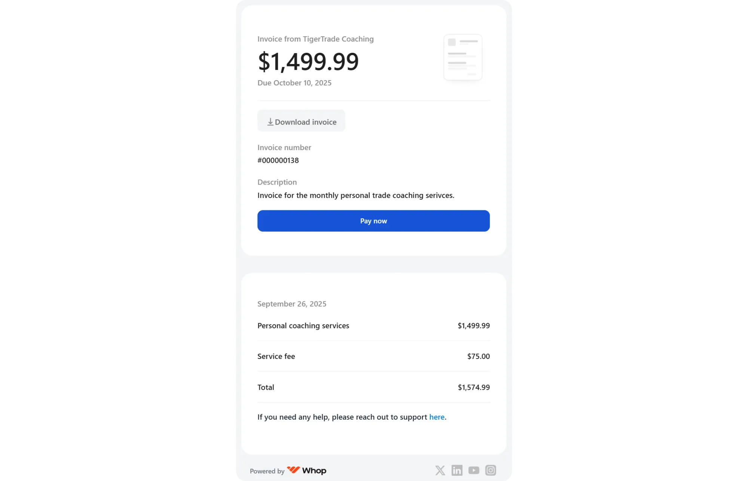Click the download arrow icon on invoice button
This screenshot has width=748, height=481.
(270, 122)
